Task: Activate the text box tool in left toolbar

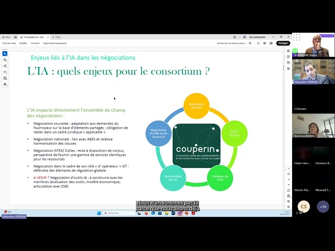Action: pos(5,78)
